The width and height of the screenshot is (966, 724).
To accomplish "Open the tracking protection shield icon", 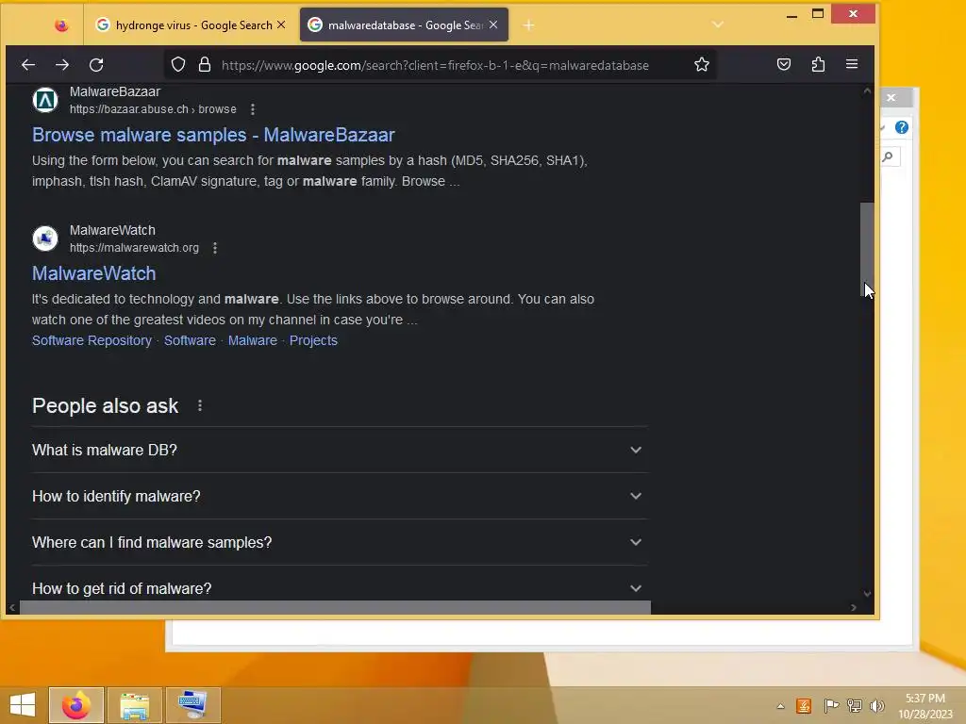I will click(x=178, y=65).
